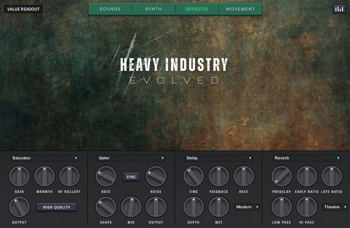Turn the Wet knob in Delay section
The height and width of the screenshot is (228, 350).
(x=219, y=206)
